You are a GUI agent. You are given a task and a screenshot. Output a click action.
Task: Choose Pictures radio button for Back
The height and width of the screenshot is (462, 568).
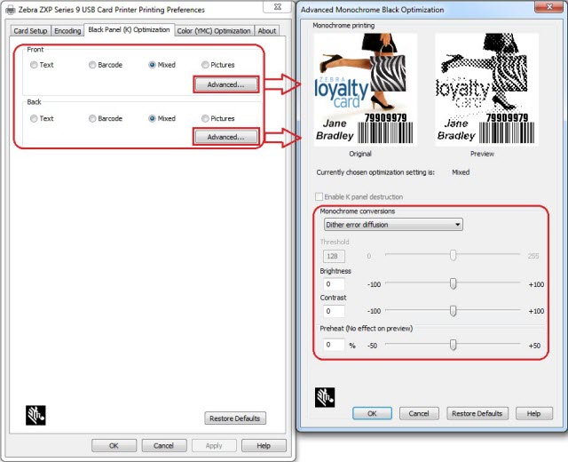pyautogui.click(x=206, y=118)
